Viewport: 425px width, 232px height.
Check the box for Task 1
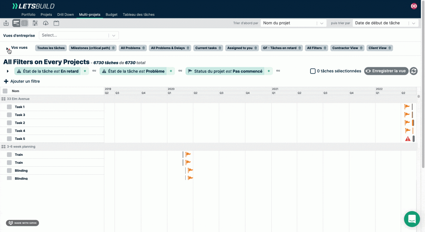pyautogui.click(x=9, y=107)
